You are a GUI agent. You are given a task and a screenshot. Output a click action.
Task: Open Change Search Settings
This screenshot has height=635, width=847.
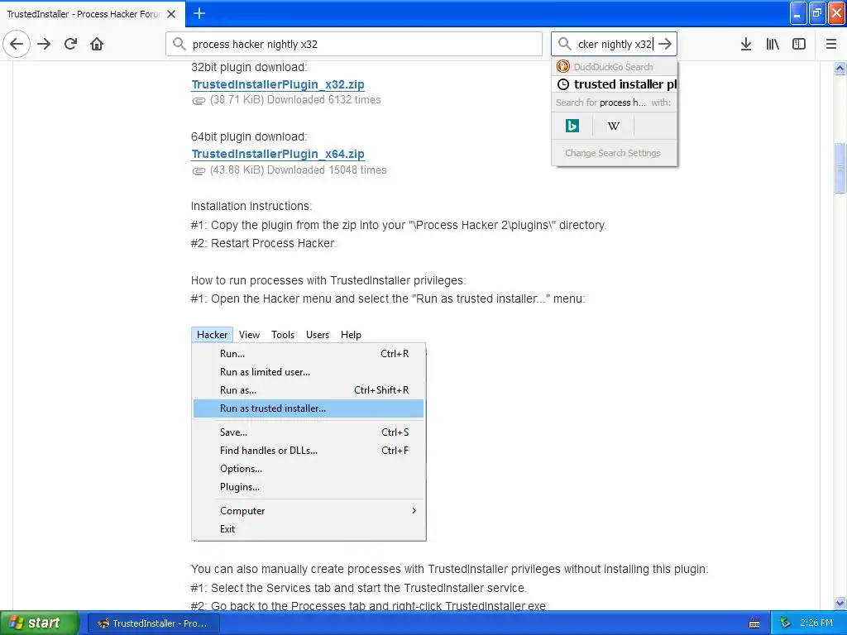coord(613,153)
